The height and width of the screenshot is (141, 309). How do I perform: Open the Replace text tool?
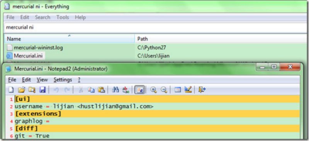[x=126, y=90]
